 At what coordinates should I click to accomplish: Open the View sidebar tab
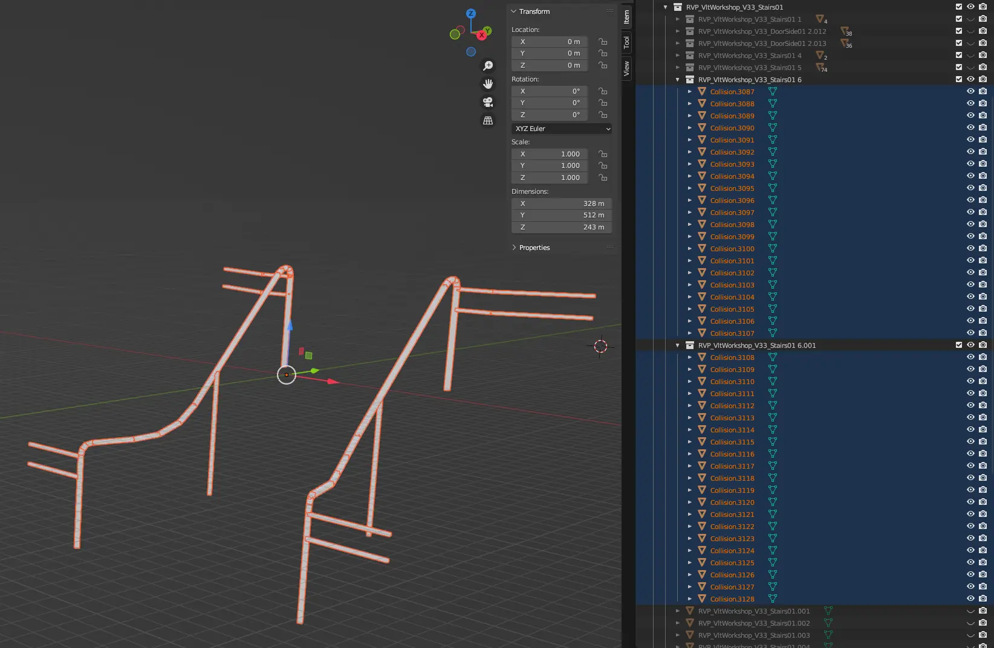tap(626, 68)
